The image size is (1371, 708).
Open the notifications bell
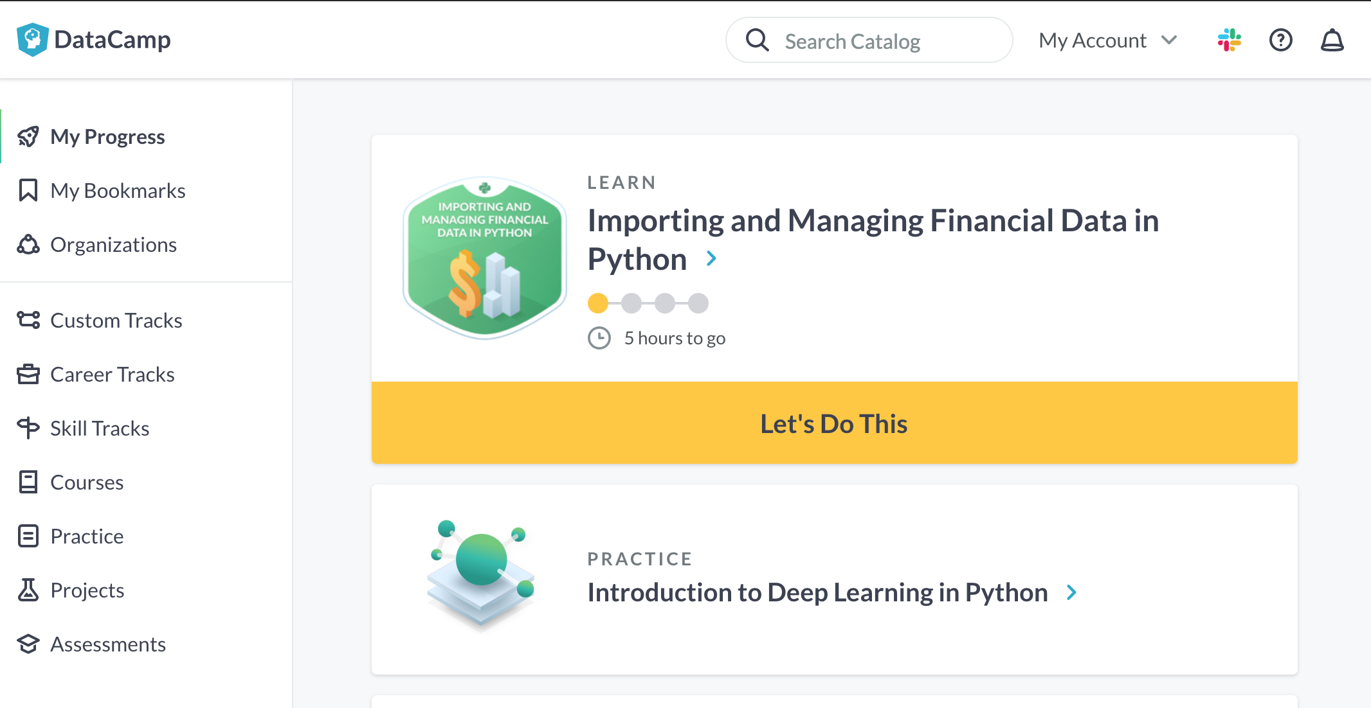[1332, 40]
